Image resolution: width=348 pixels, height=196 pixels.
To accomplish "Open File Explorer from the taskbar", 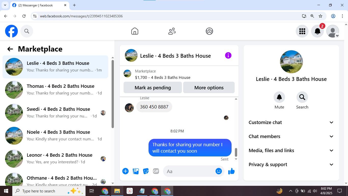I will coord(117,191).
